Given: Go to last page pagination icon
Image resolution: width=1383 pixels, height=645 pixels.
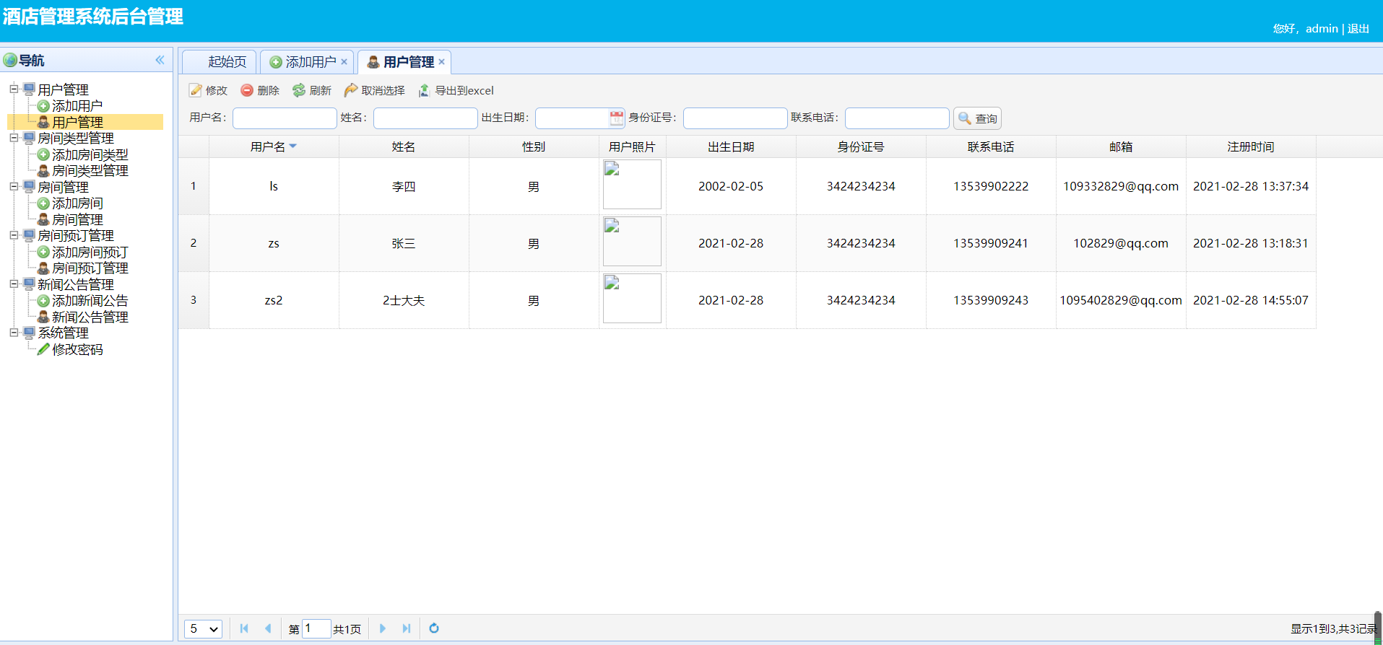Looking at the screenshot, I should [x=407, y=628].
